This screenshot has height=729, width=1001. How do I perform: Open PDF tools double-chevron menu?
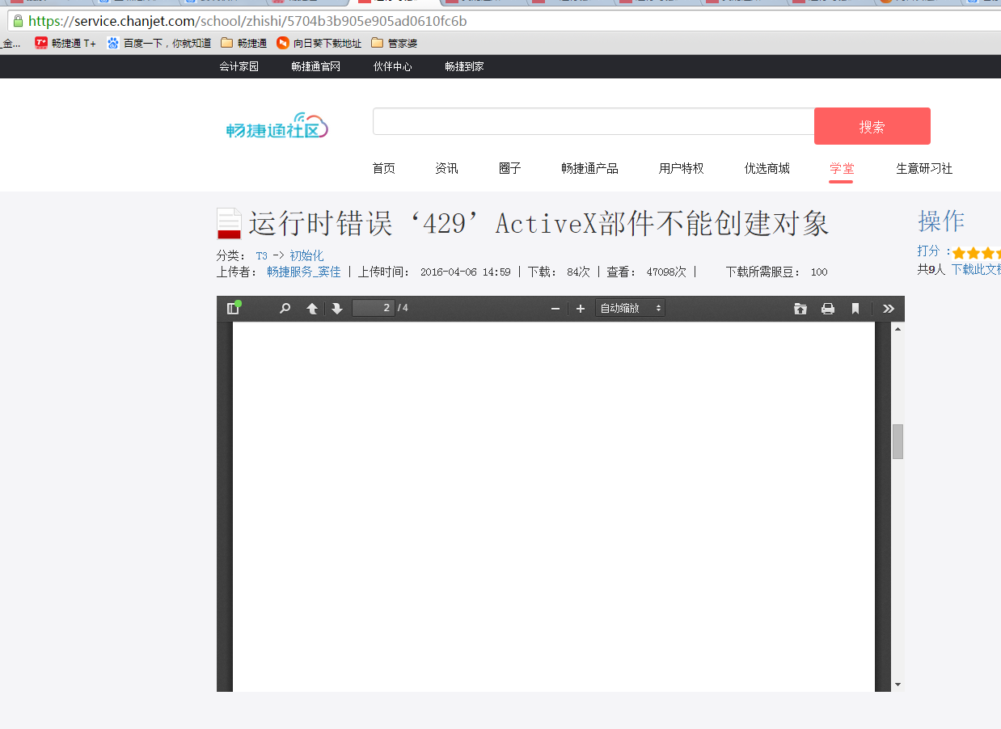pyautogui.click(x=889, y=308)
